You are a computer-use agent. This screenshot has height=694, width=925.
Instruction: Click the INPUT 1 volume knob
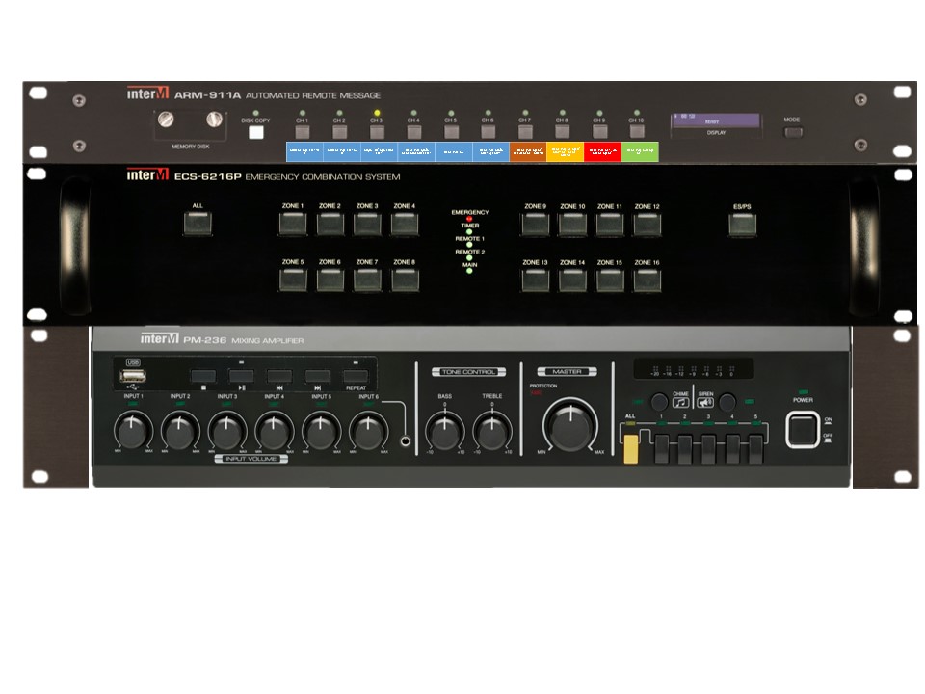click(133, 432)
